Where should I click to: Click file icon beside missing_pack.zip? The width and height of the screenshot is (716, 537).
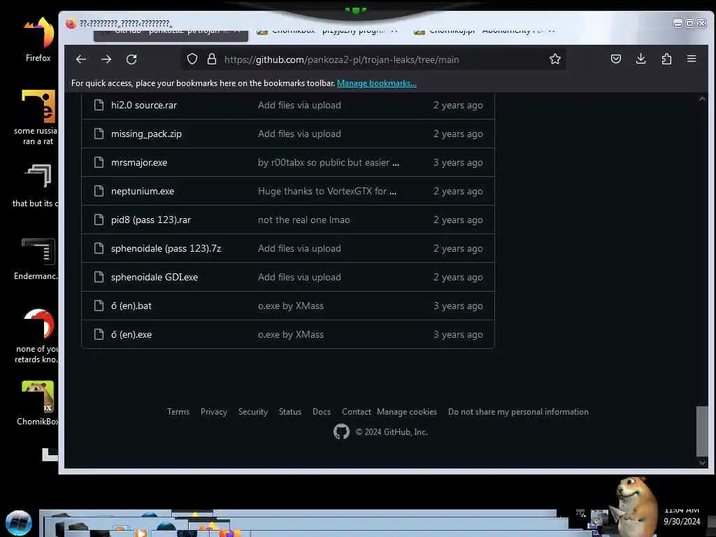click(99, 134)
